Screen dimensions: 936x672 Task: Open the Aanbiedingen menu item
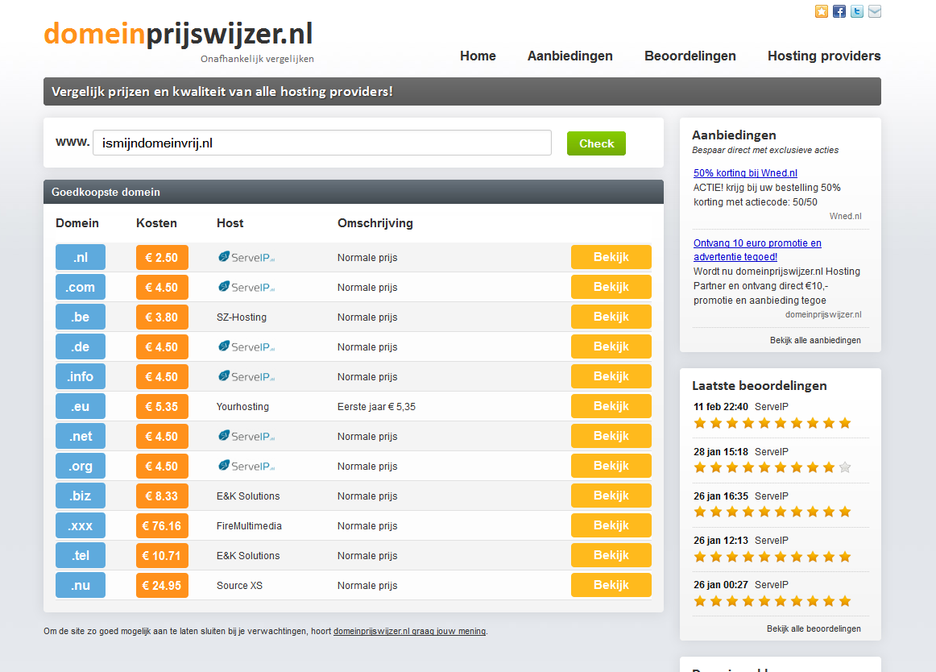pyautogui.click(x=570, y=56)
